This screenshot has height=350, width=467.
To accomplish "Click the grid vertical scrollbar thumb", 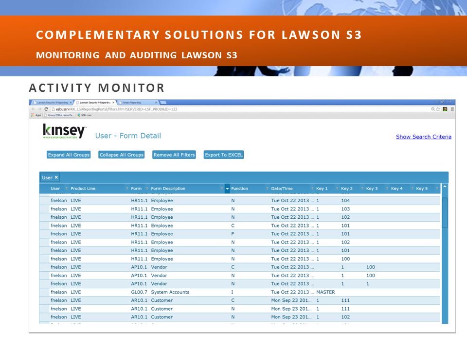I will click(445, 212).
